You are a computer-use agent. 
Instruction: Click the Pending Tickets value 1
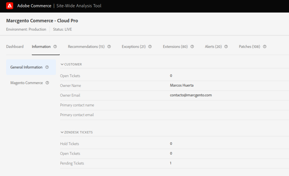[171, 163]
